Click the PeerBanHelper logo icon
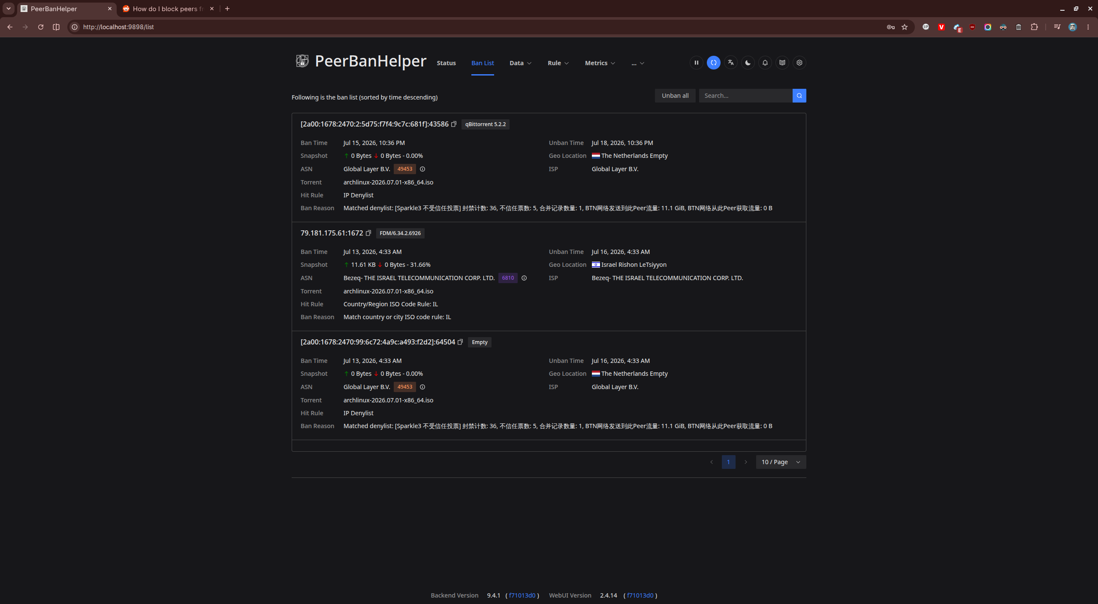1098x604 pixels. point(302,61)
